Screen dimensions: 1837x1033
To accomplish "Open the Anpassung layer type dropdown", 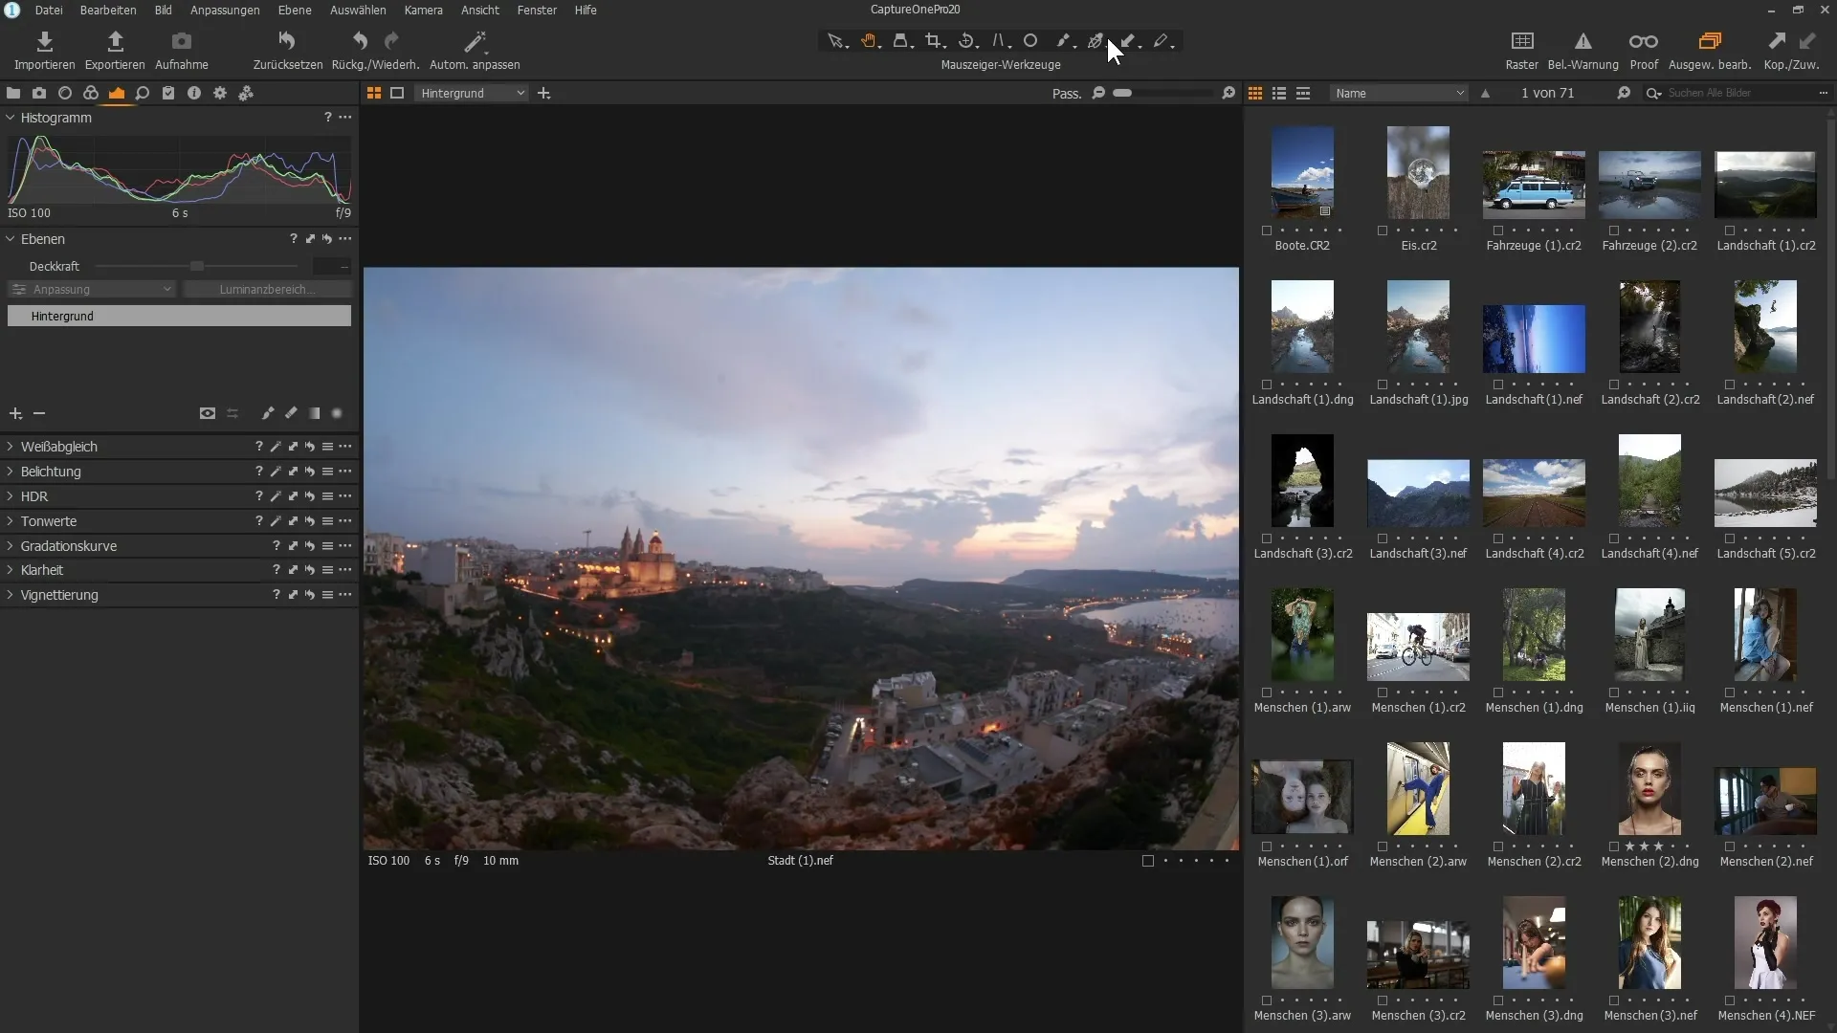I will tap(91, 289).
